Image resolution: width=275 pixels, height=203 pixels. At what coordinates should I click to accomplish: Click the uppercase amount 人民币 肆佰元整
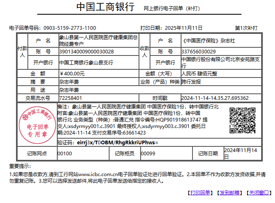[x=199, y=74]
